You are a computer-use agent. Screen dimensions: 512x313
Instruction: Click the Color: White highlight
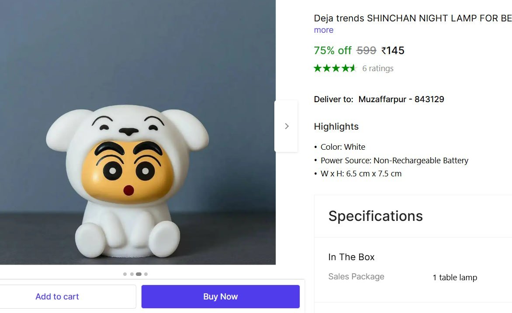tap(343, 147)
